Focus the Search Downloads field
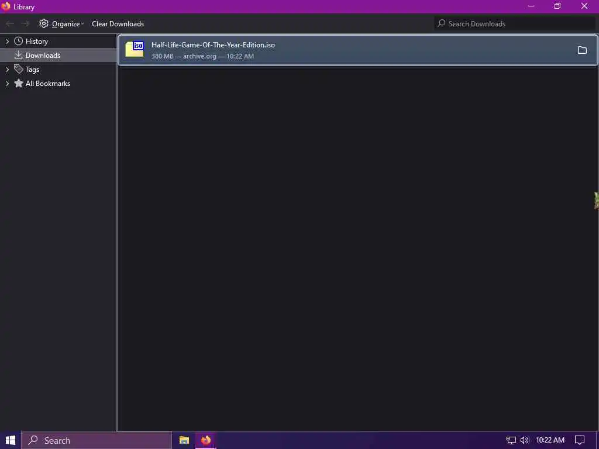Screen dimensions: 599x449 (515, 23)
